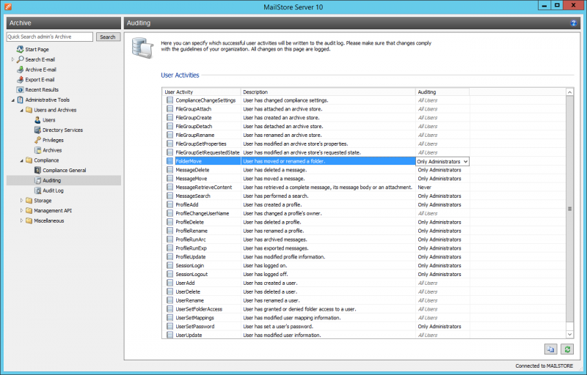Select the ProfileRunArc activity row

click(x=364, y=240)
